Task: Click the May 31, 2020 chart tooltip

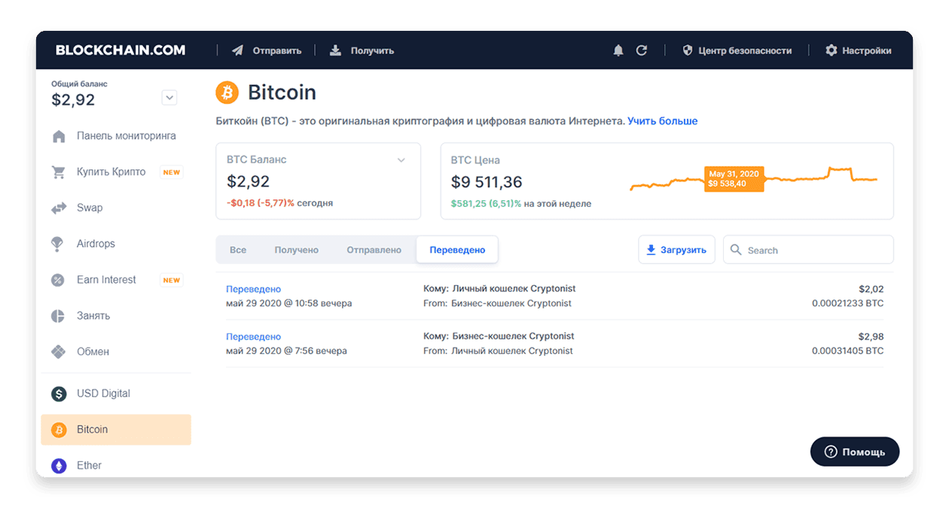Action: pos(734,178)
